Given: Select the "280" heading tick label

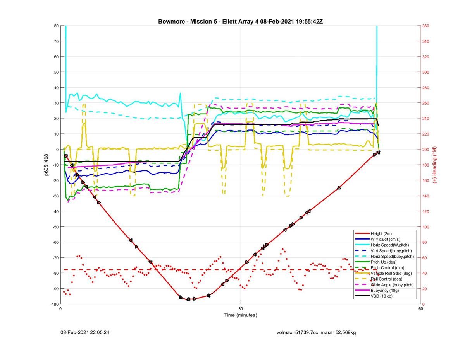Looking at the screenshot, I should pyautogui.click(x=426, y=88).
